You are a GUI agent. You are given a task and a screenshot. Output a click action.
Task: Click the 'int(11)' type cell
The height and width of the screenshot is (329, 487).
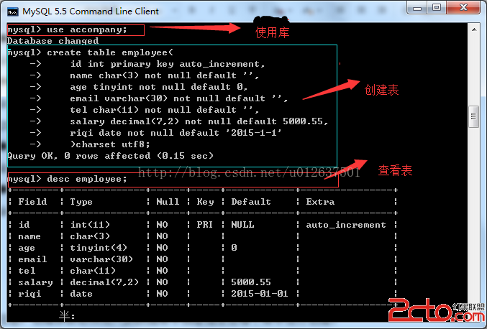pyautogui.click(x=90, y=225)
